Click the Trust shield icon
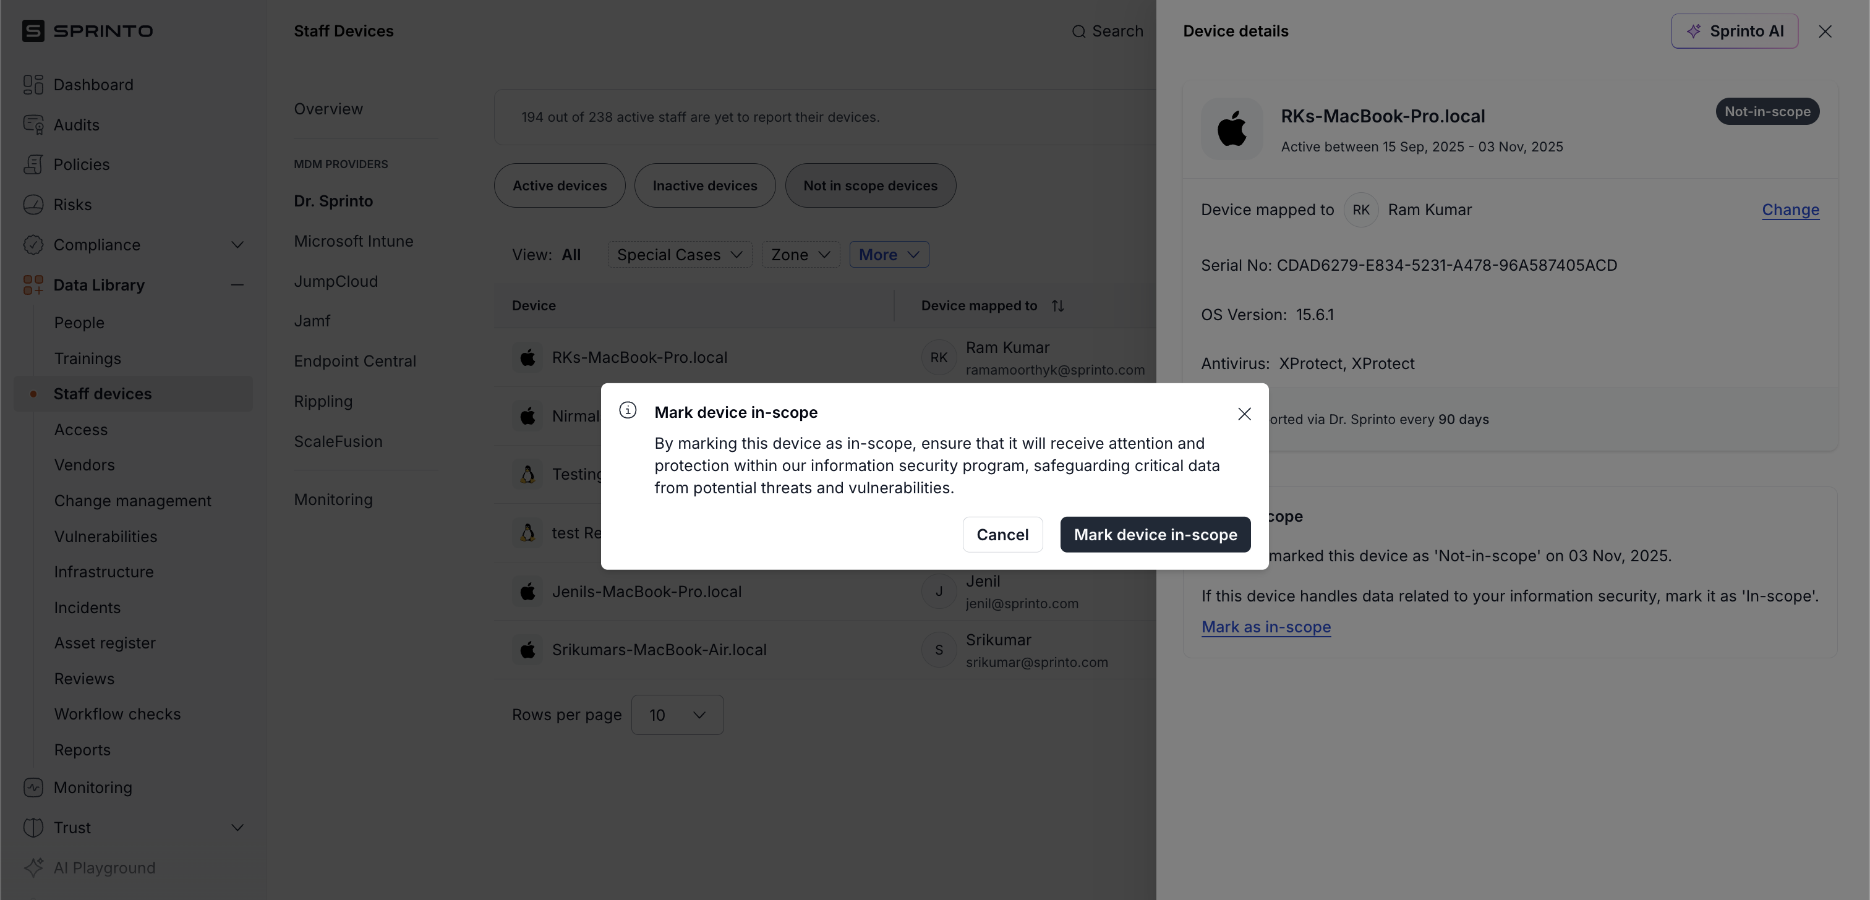The image size is (1870, 900). tap(33, 828)
